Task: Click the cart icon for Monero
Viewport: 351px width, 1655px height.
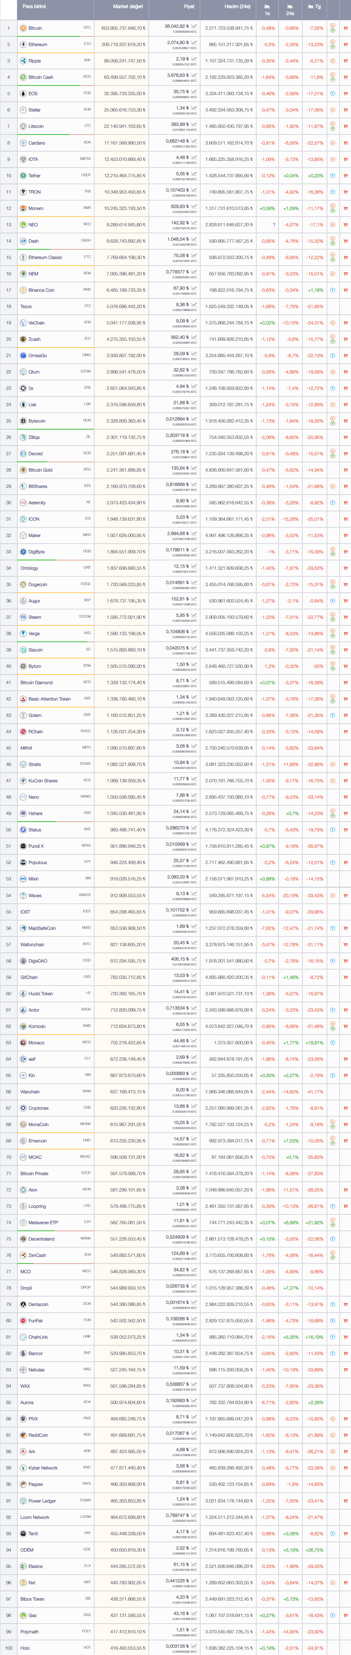Action: (345, 208)
